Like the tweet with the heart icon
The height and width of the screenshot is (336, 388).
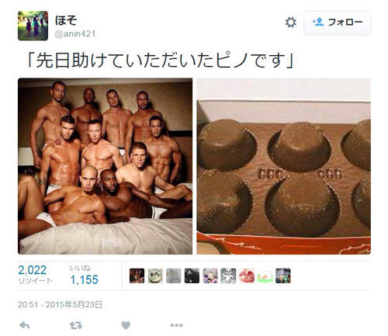point(126,325)
